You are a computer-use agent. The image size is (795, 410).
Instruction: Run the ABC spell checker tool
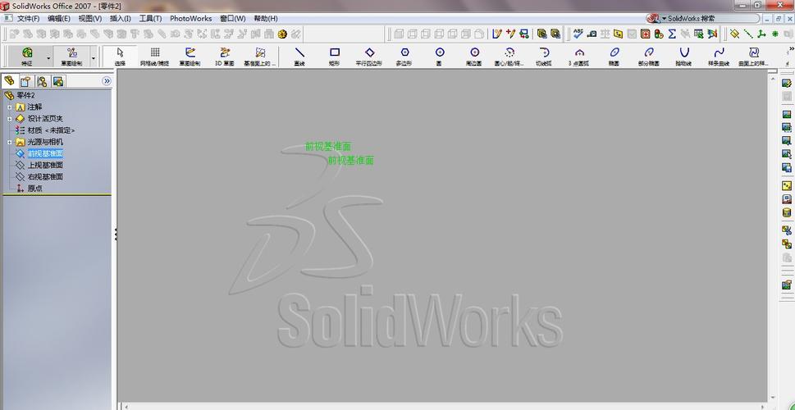pyautogui.click(x=578, y=34)
